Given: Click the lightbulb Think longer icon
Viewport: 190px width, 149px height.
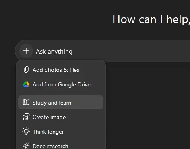Looking at the screenshot, I should (x=26, y=131).
